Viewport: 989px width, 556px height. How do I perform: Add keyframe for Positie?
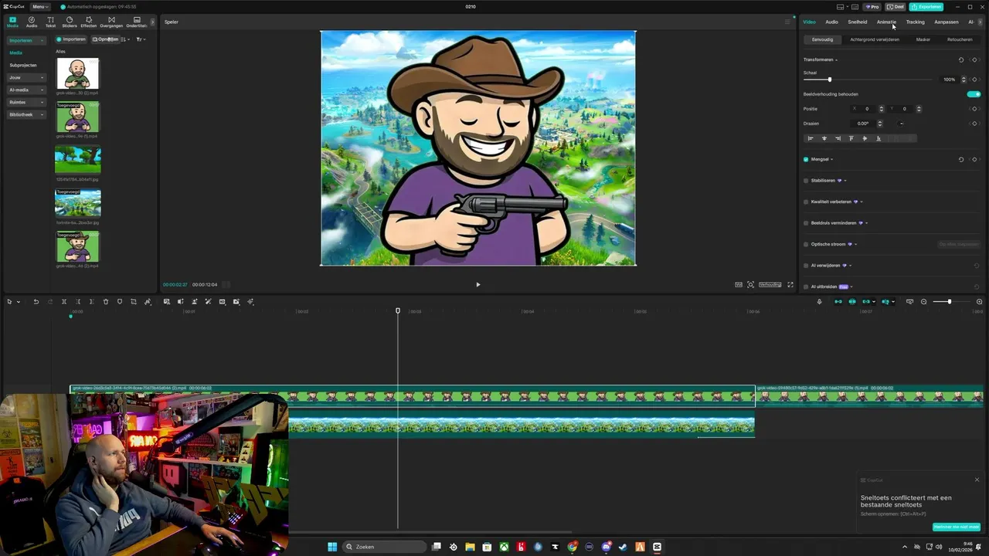tap(974, 109)
